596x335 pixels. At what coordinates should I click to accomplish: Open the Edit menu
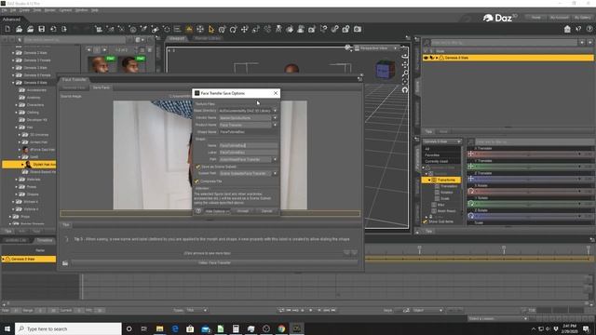(x=13, y=10)
